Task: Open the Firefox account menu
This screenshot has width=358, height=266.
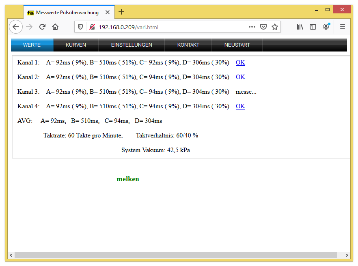Action: pos(326,27)
